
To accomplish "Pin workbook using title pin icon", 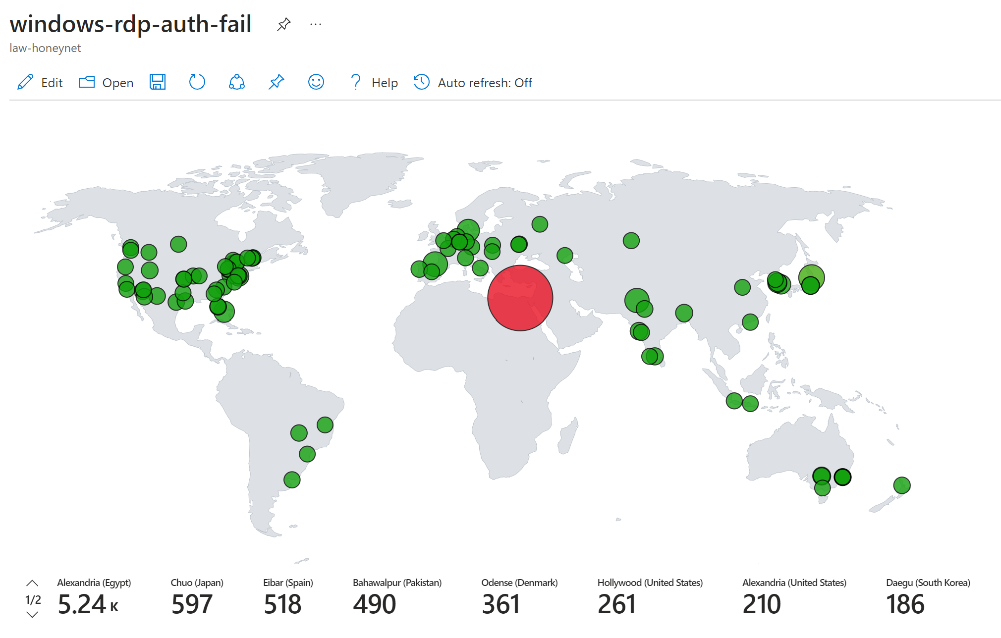I will coord(283,24).
